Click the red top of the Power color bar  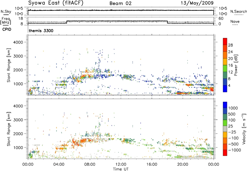225,41
